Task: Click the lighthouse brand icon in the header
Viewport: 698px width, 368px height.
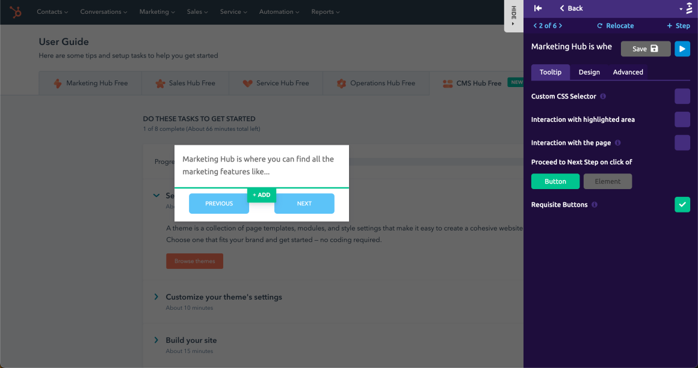Action: click(x=690, y=8)
